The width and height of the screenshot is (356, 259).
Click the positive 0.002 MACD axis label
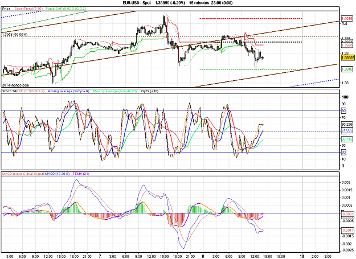pos(346,183)
